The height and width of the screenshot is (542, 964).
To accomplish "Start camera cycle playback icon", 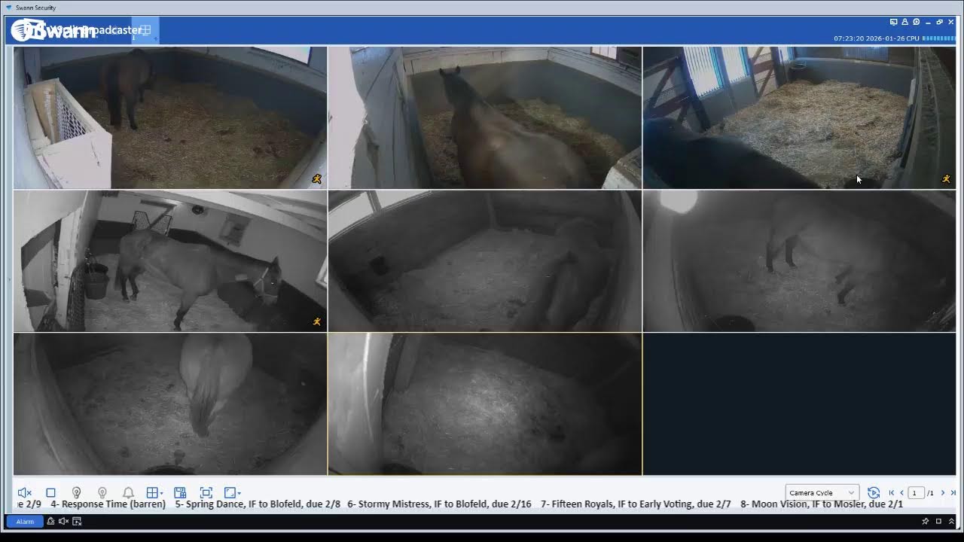I will [x=874, y=492].
